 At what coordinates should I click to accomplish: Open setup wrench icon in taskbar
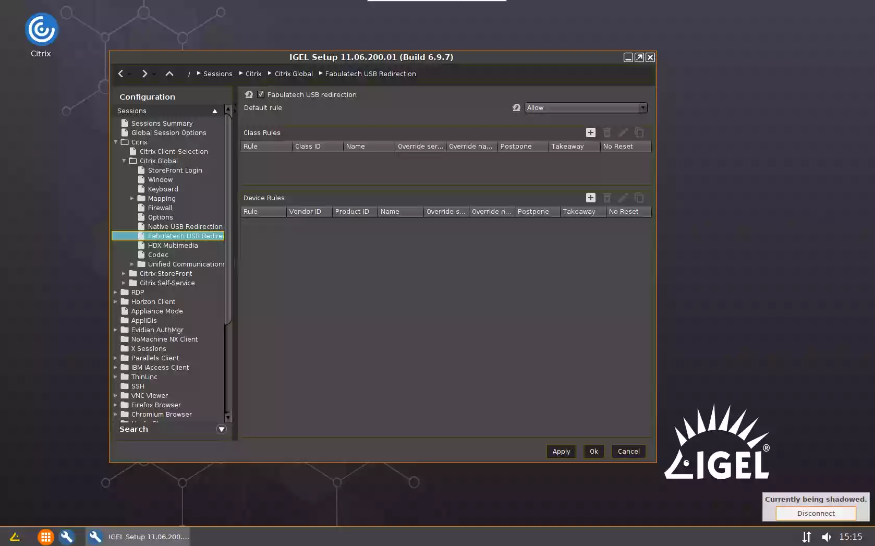pyautogui.click(x=67, y=537)
